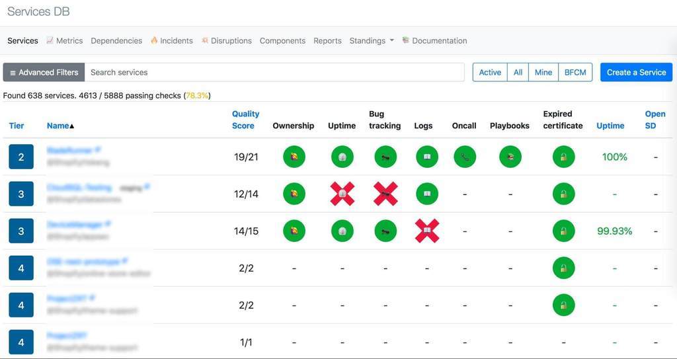Click the Tier 2 badge in first row
Viewport: 677px width, 359px height.
pos(21,157)
